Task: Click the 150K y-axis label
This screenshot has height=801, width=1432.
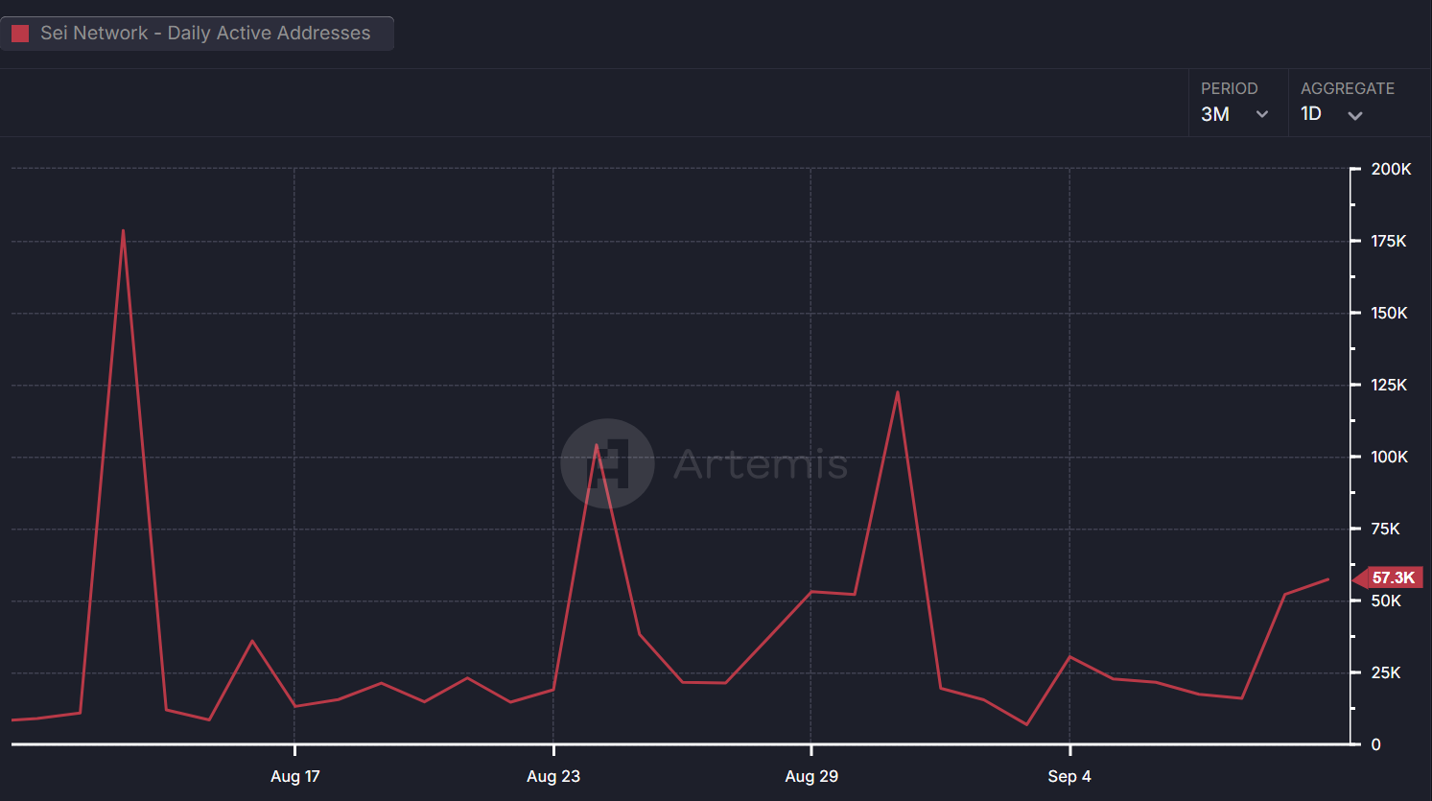Action: [x=1390, y=313]
